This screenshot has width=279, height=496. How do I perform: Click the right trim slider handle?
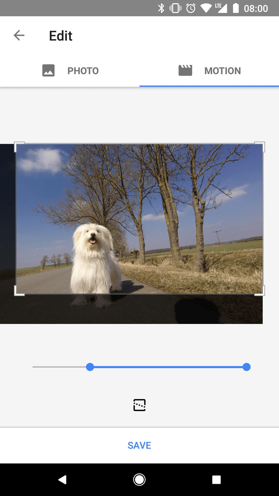coord(247,367)
